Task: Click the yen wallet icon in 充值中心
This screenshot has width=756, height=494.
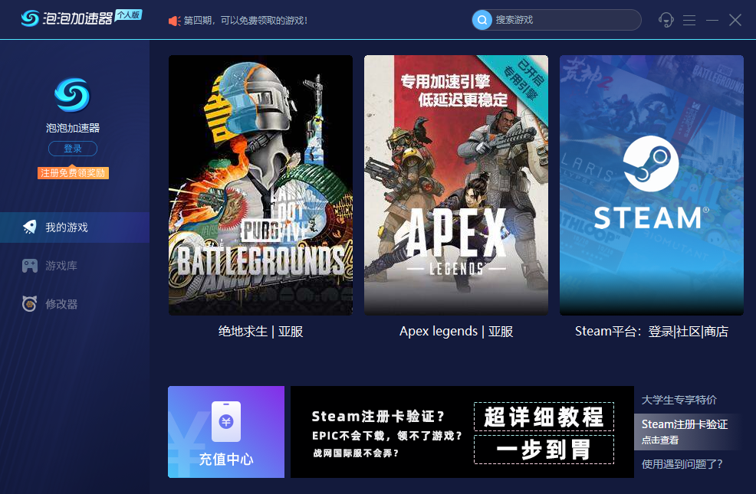Action: [226, 422]
